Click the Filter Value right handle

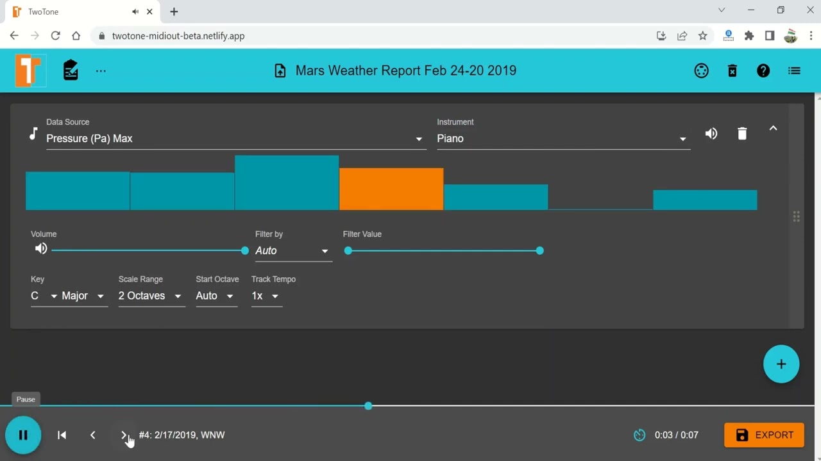click(x=539, y=250)
